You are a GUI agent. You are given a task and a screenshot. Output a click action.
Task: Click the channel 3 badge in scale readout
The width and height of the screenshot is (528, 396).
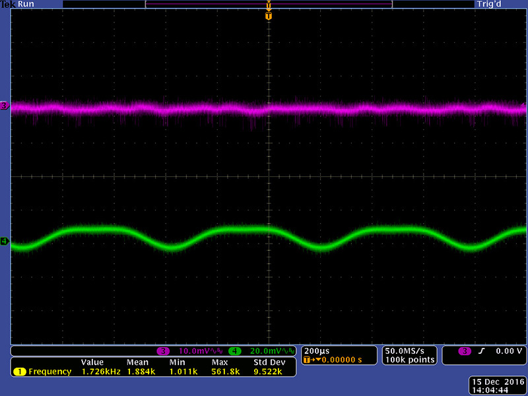pos(163,350)
